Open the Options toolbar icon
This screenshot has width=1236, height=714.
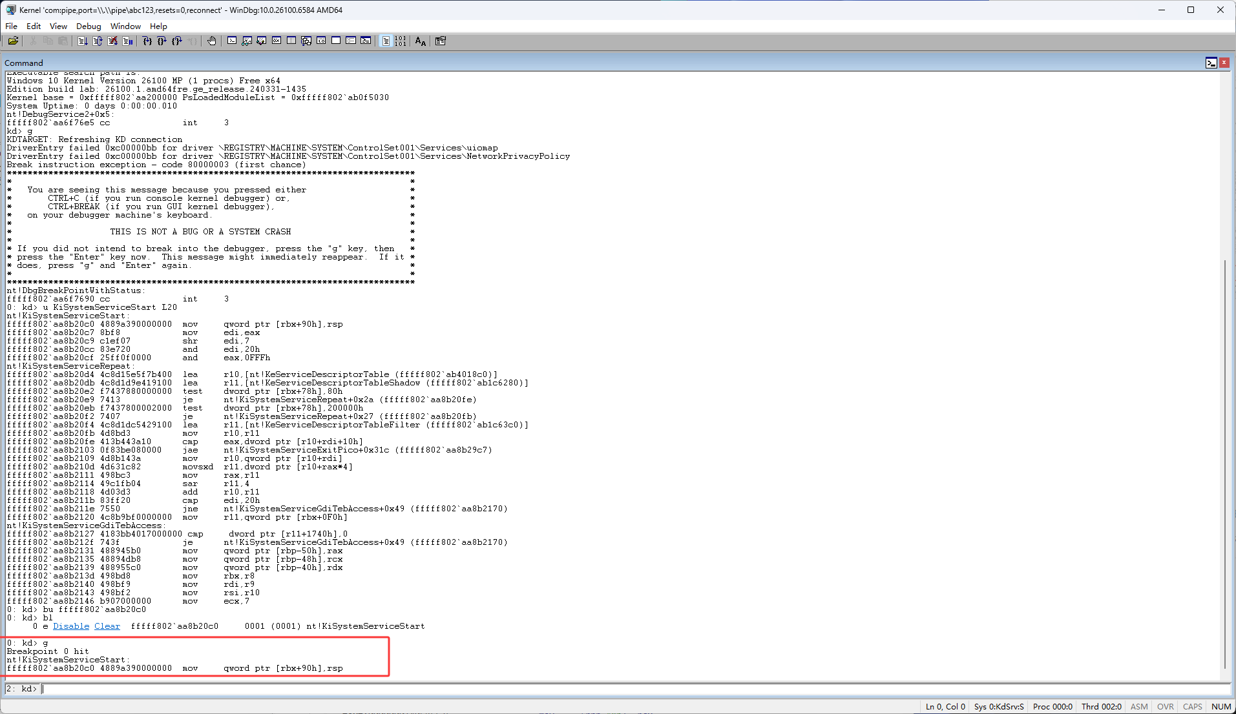441,41
